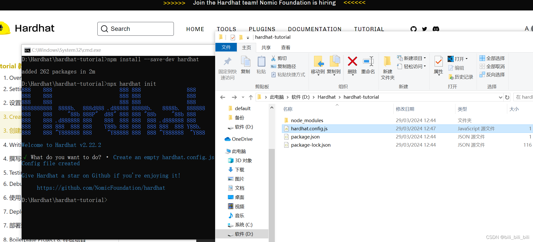Click the cmd.exe window title icon
533x242 pixels.
pyautogui.click(x=27, y=50)
